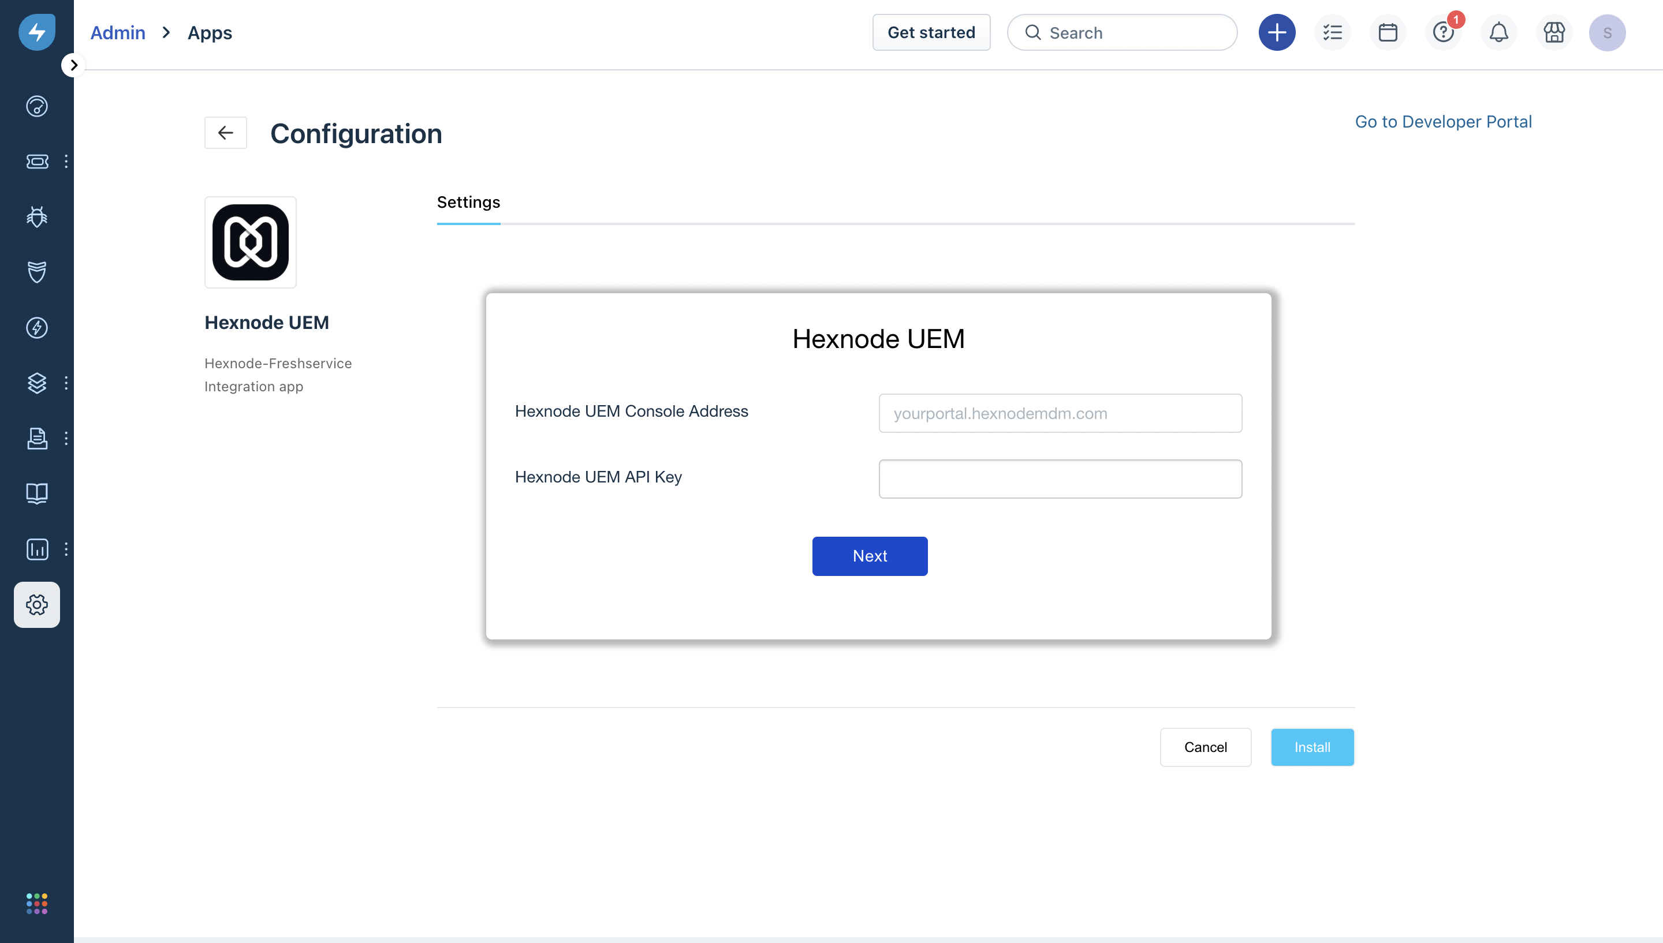Focus the Hexnode UEM Console Address field
This screenshot has height=943, width=1663.
click(1060, 413)
